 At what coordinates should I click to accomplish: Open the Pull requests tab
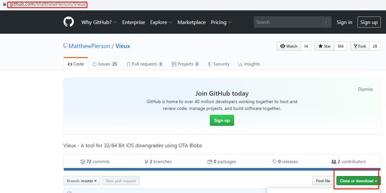(145, 64)
